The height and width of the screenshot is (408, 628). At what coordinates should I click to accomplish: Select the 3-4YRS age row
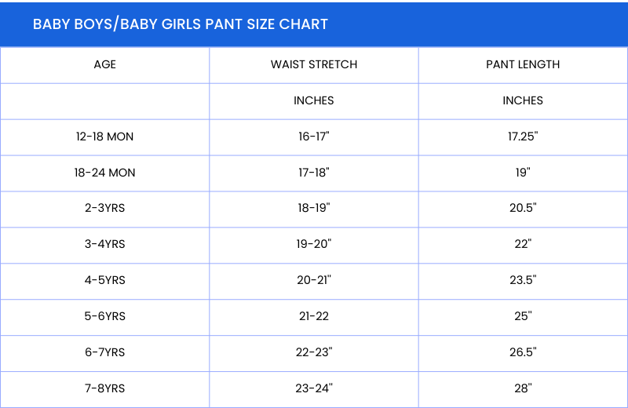104,245
